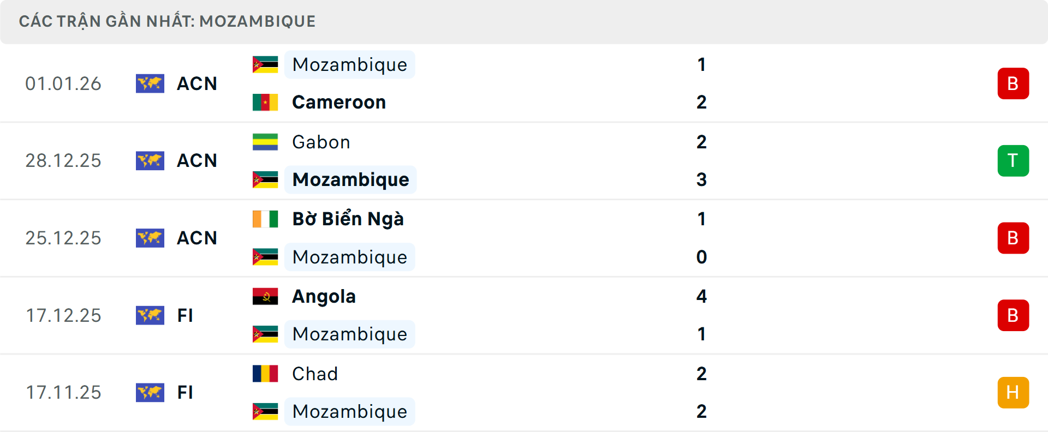
Task: Select the Angola team name
Action: click(324, 297)
